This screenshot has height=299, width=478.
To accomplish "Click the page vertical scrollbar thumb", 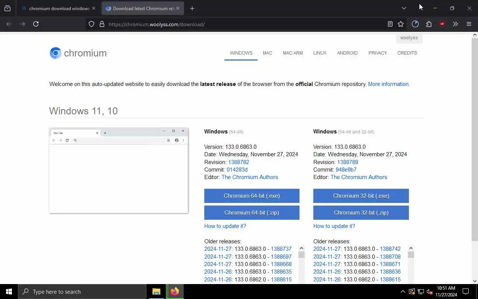I will tap(475, 139).
